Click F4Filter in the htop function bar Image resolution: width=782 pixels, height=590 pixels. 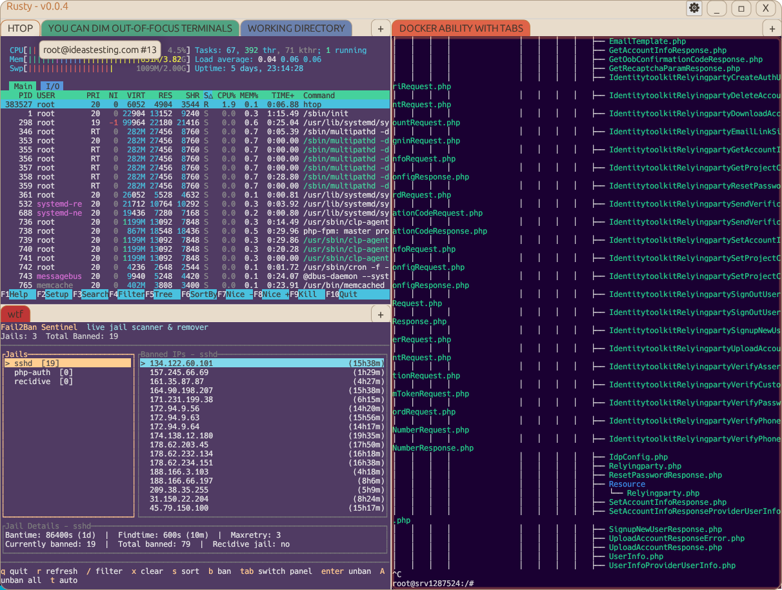click(125, 294)
